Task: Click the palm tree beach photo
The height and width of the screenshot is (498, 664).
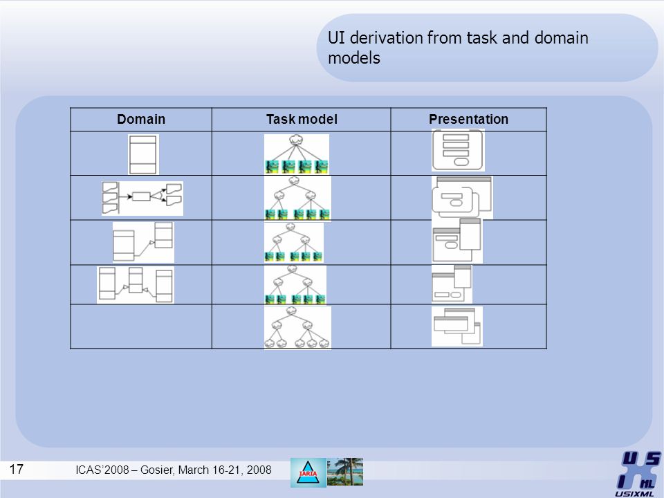Action: pos(344,471)
